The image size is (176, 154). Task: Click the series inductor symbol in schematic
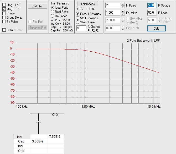click(x=55, y=114)
